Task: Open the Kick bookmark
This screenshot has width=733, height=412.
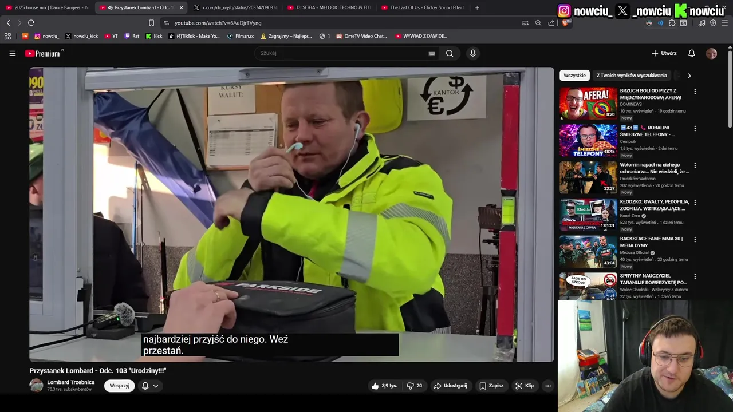Action: [x=153, y=36]
